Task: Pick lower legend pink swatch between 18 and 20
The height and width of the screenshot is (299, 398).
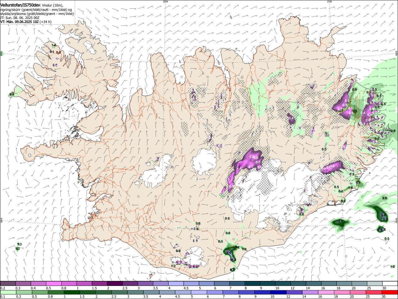Action: click(342, 292)
